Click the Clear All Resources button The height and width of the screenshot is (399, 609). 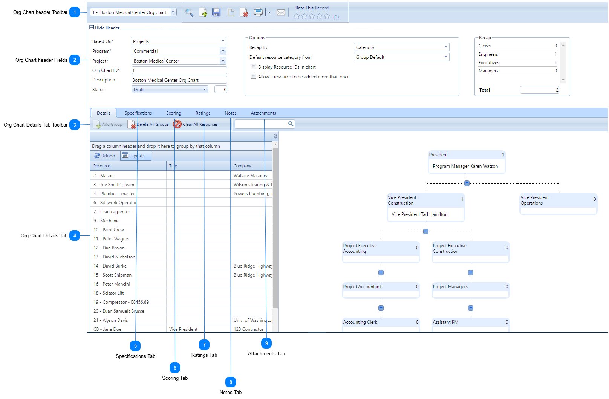196,124
